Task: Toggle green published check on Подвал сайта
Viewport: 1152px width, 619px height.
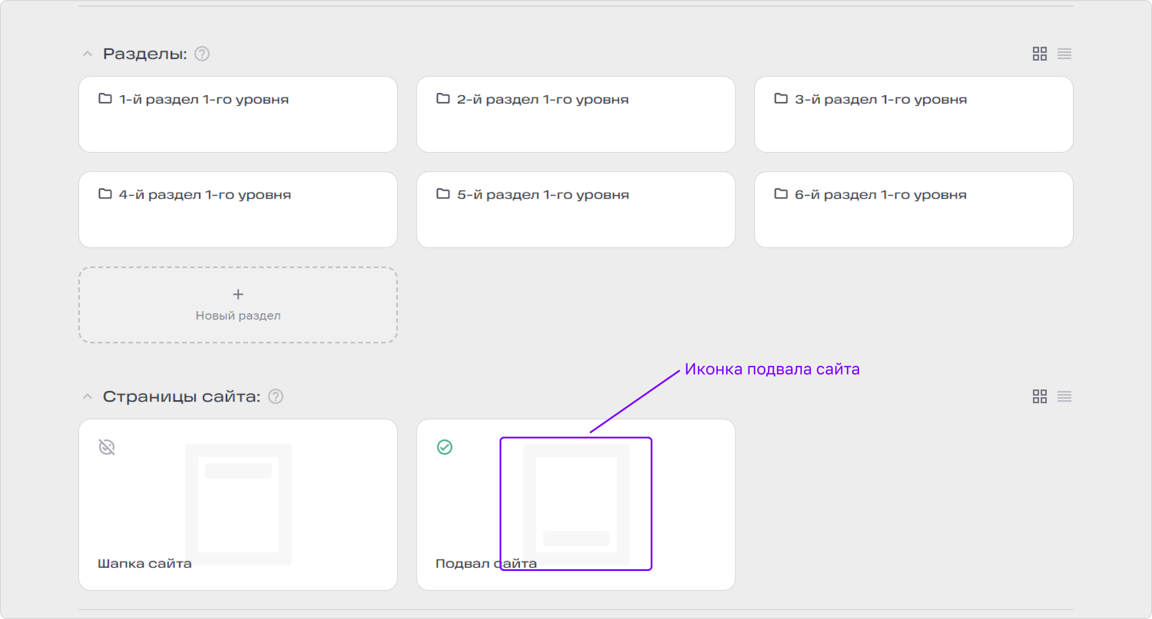Action: click(x=444, y=446)
